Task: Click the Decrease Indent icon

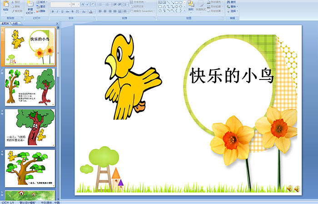Action: [x=115, y=4]
